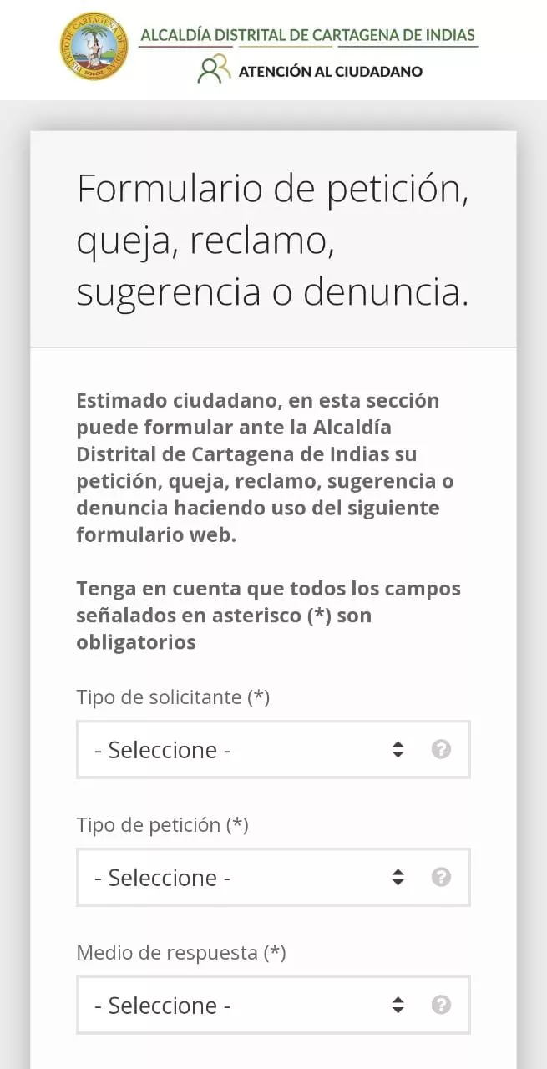The image size is (547, 1069).
Task: Click the Tipo de petición label
Action: click(x=162, y=825)
